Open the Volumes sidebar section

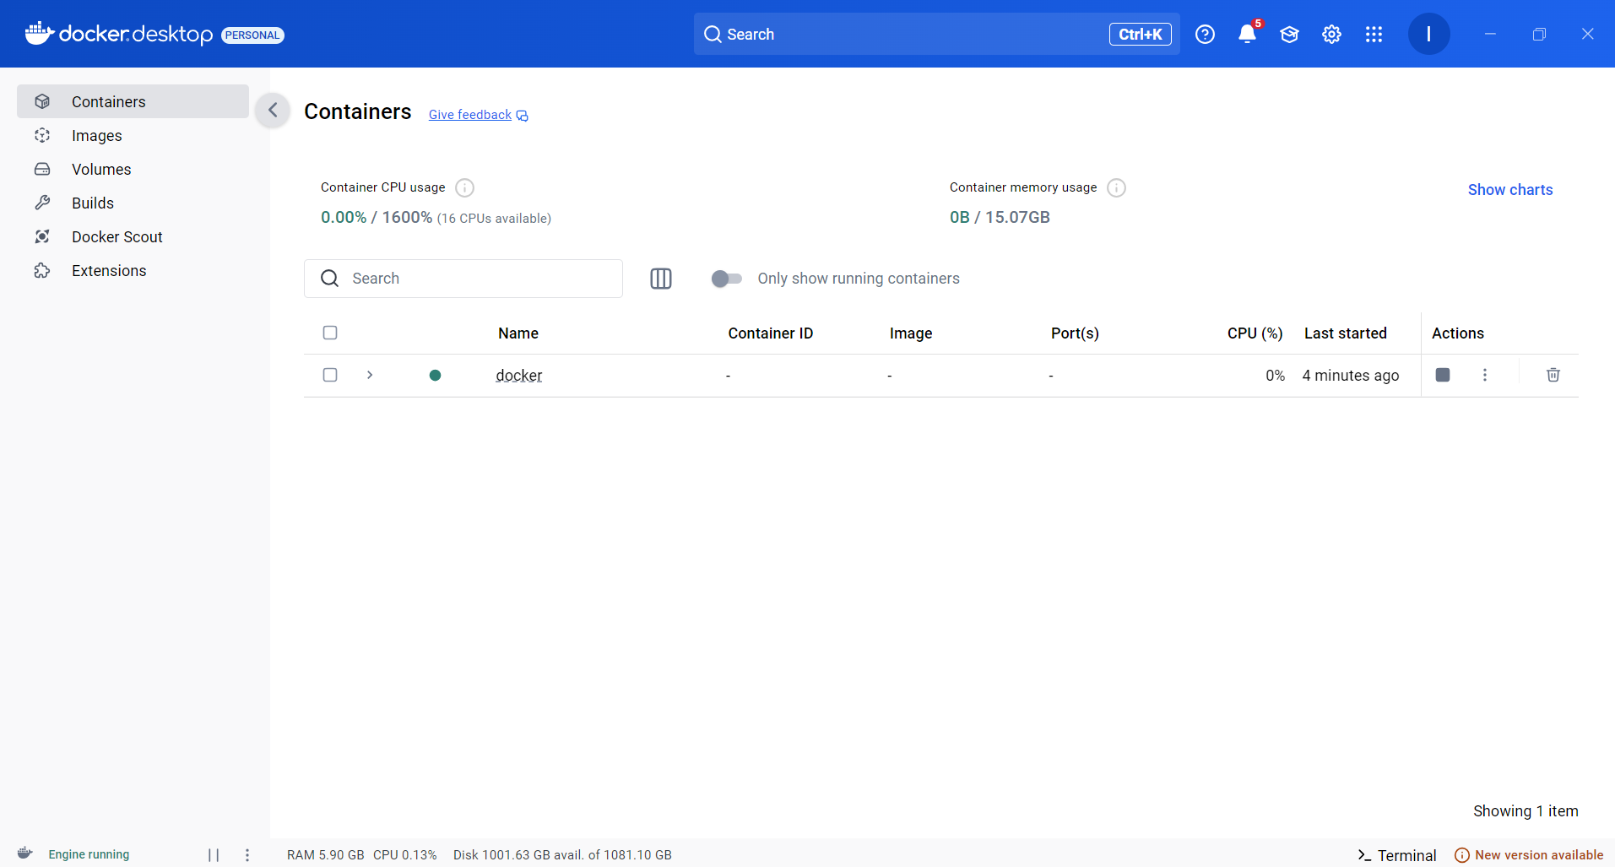[133, 169]
